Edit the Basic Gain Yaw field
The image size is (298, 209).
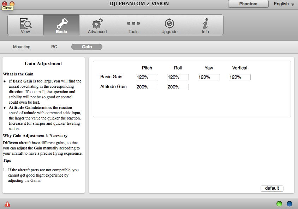209,77
